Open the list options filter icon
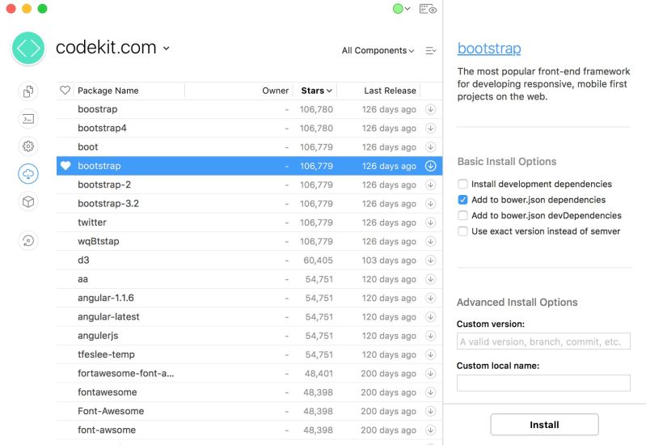Screen dimensions: 646x445 [430, 50]
